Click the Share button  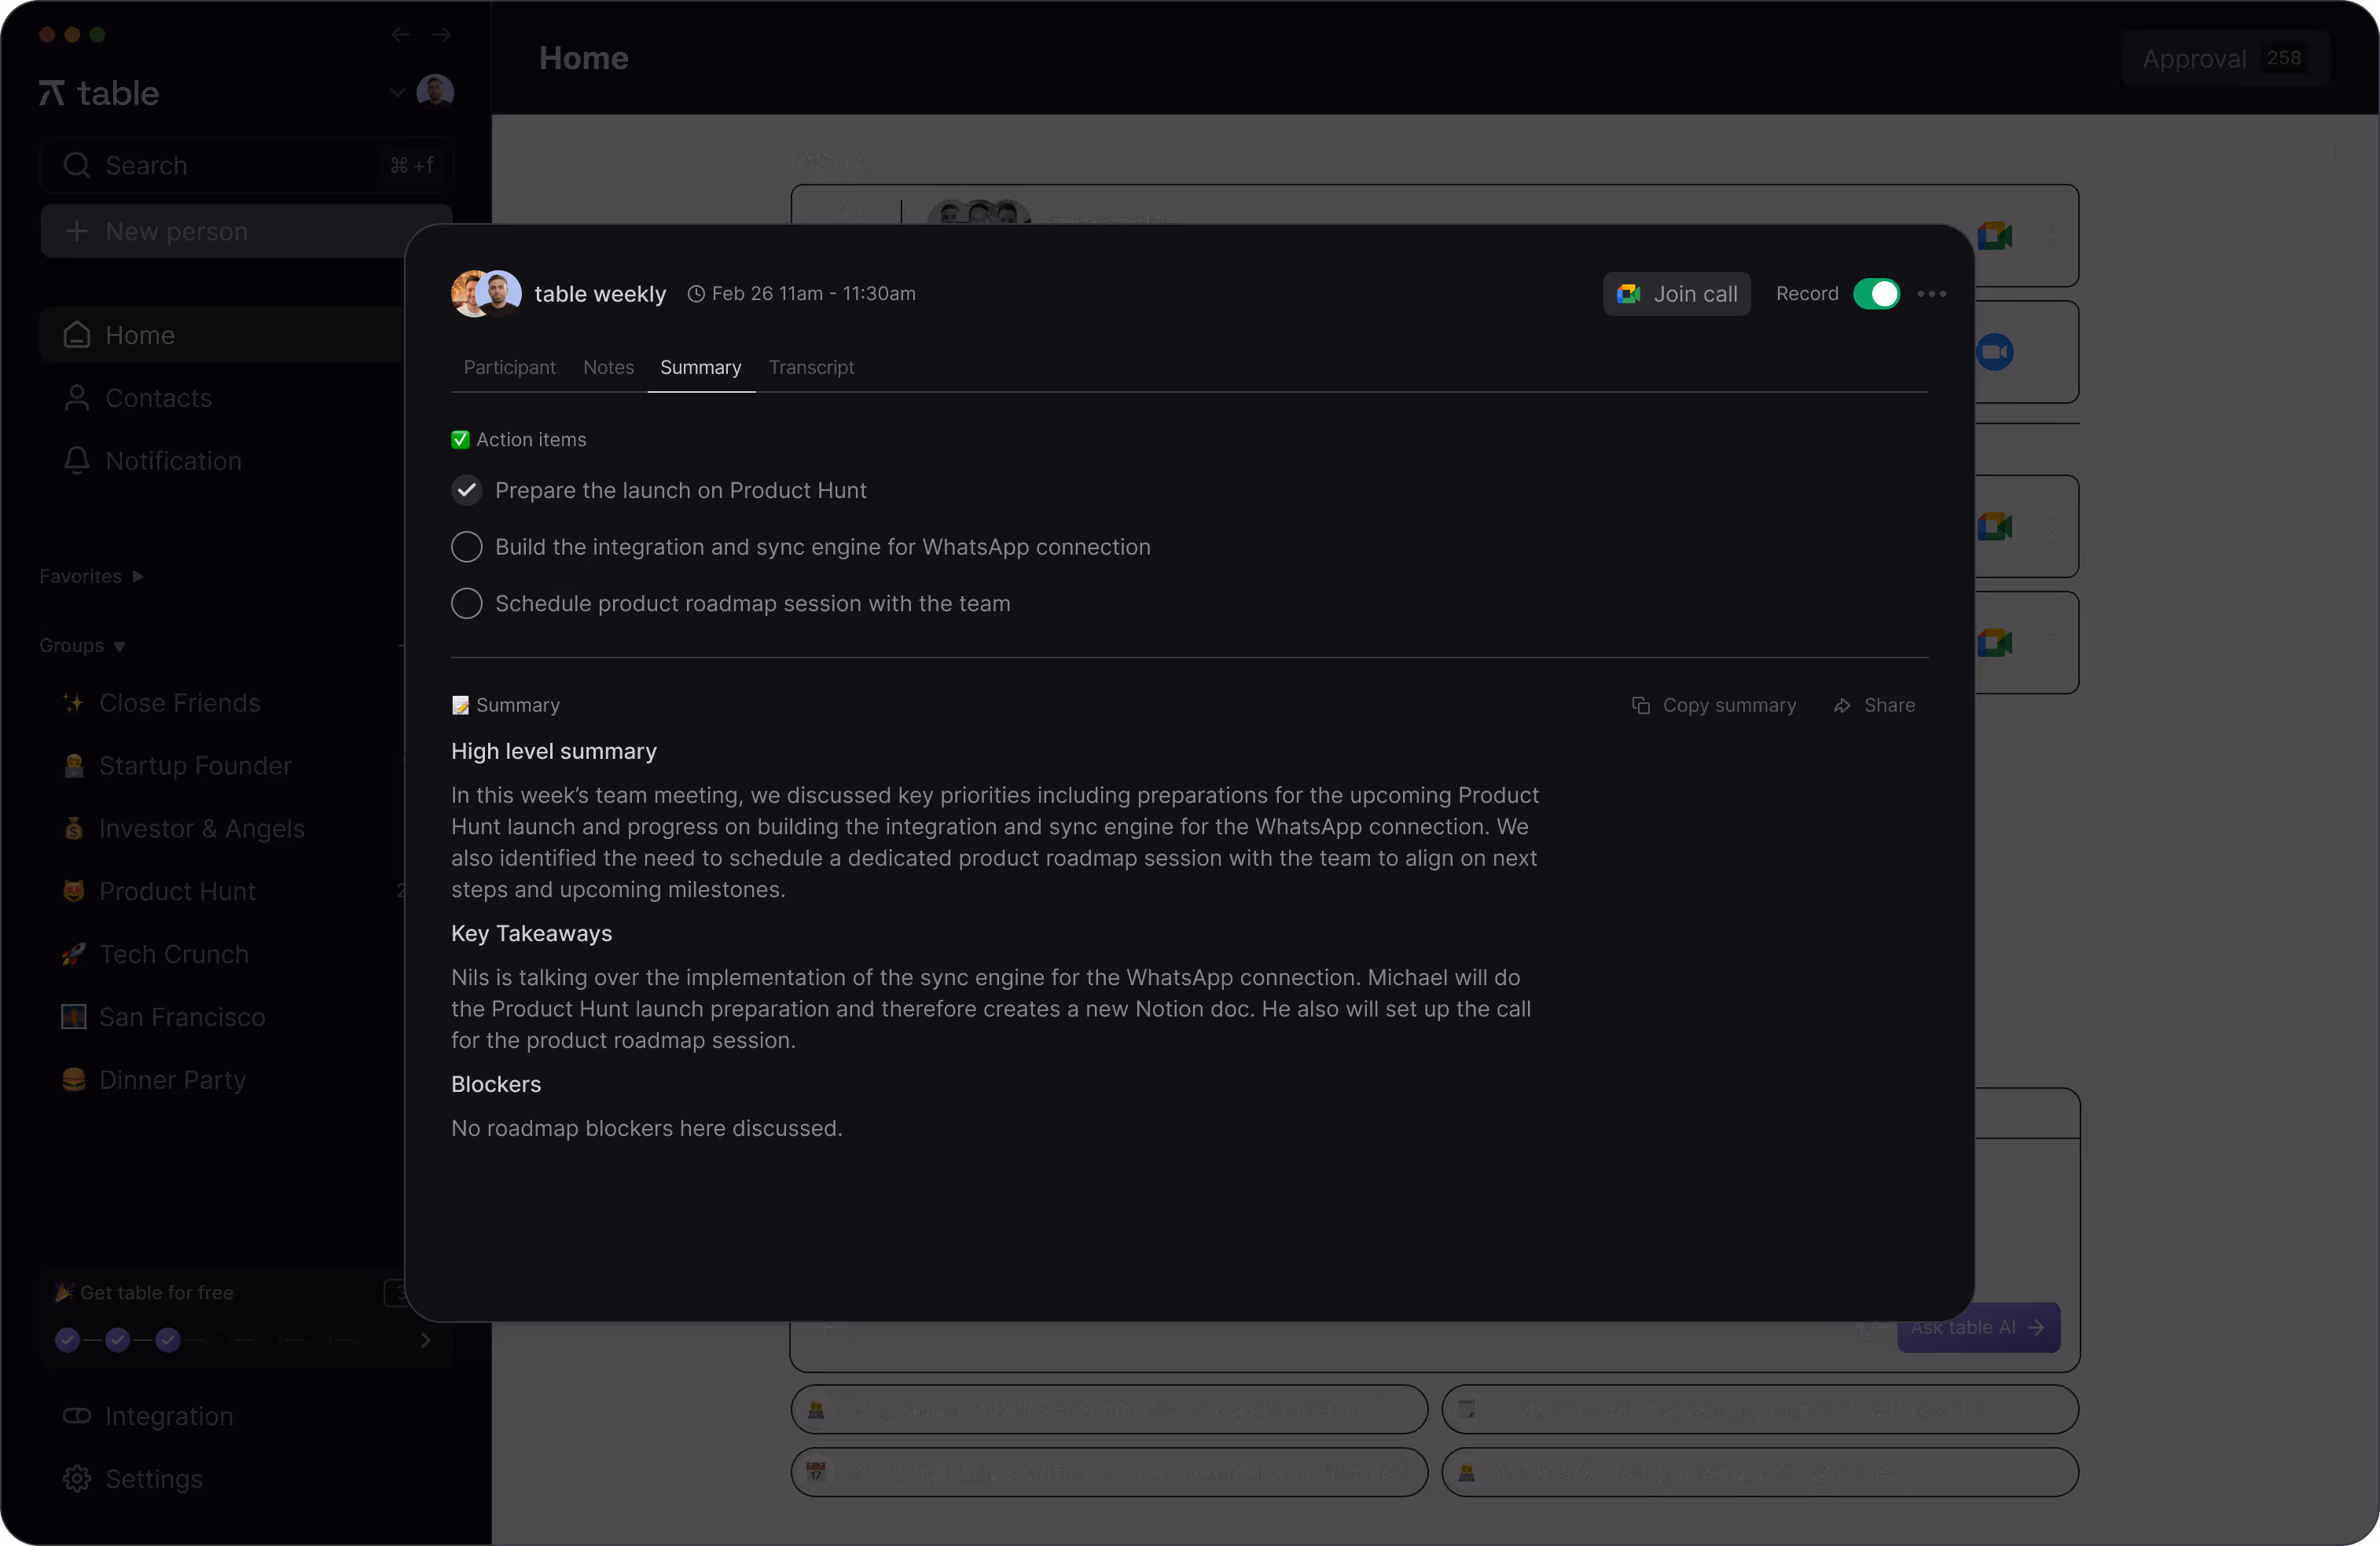pos(1875,705)
